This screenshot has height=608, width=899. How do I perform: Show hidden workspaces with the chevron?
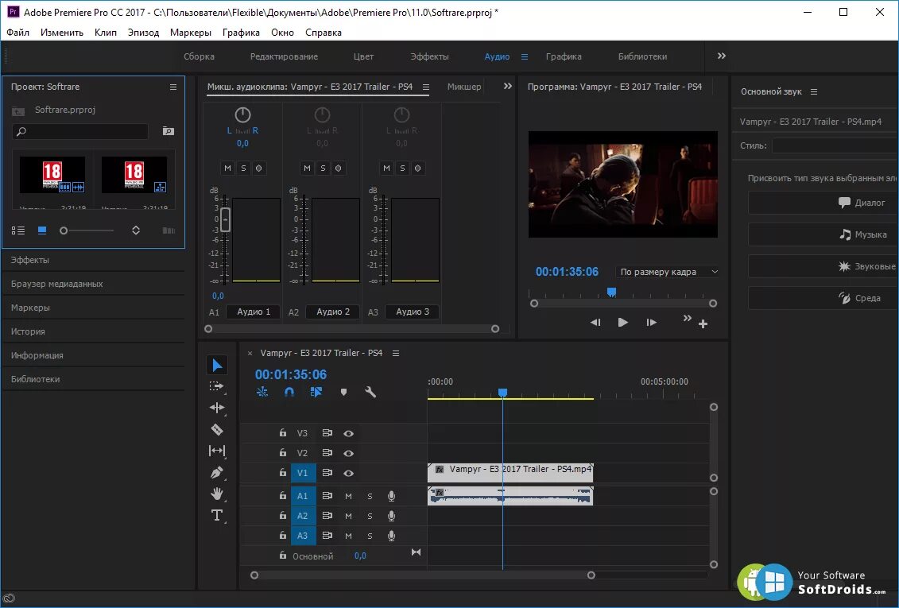[x=721, y=56]
